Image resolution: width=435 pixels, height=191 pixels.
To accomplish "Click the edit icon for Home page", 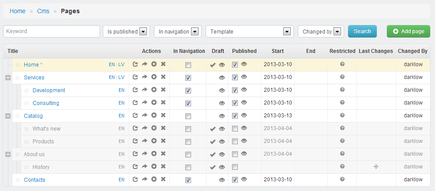I will [x=135, y=64].
